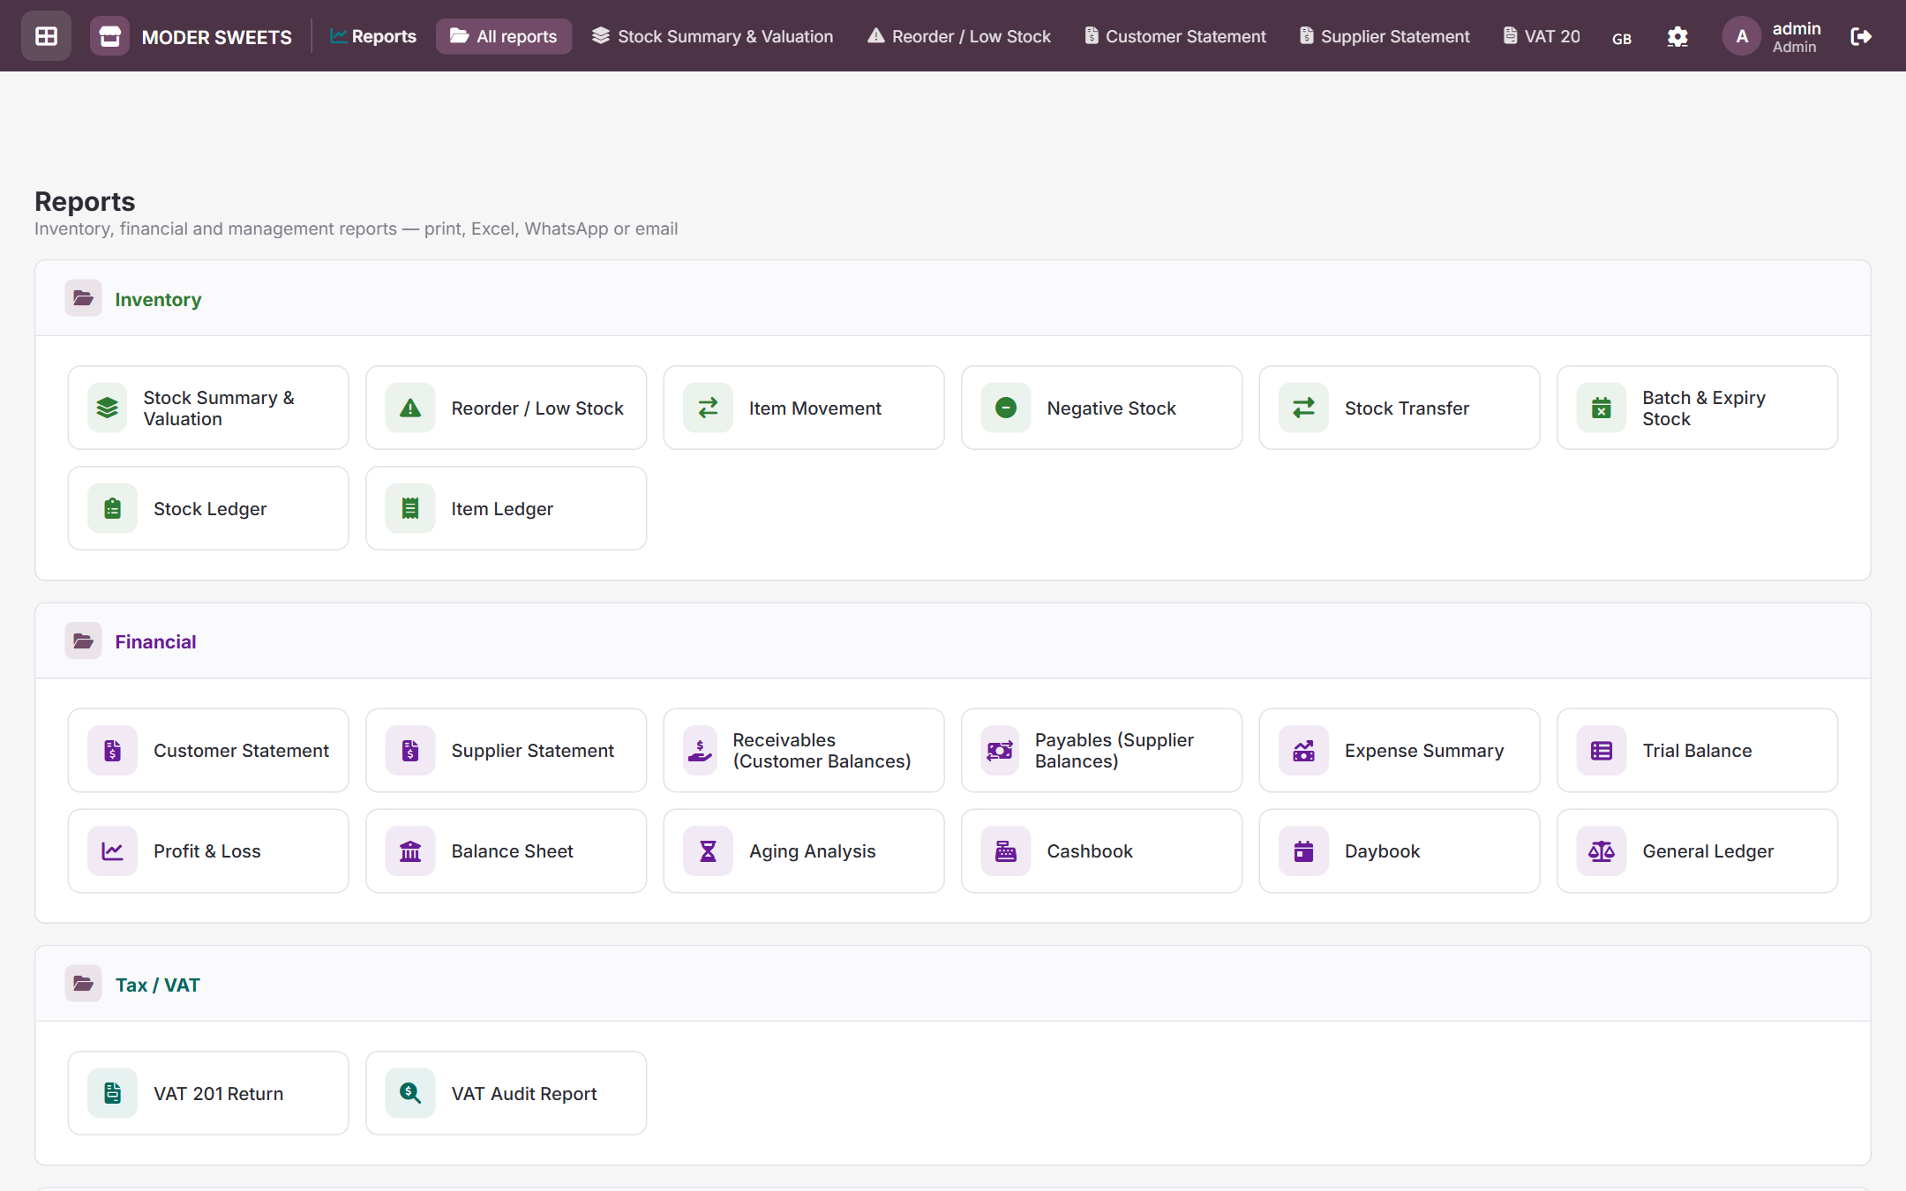Open the Item Movement report
1906x1191 pixels.
(804, 408)
